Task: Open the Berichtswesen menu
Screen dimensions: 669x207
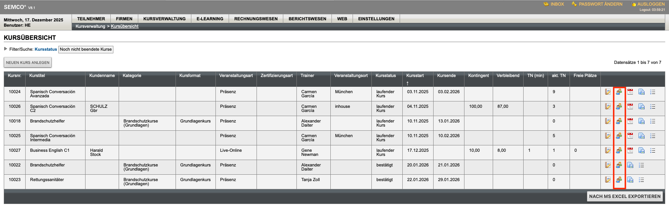Action: (x=307, y=19)
